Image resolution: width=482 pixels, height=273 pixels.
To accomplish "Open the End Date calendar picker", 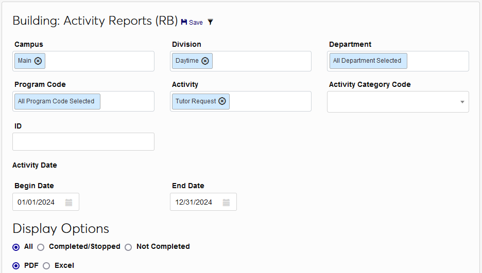I will (226, 203).
